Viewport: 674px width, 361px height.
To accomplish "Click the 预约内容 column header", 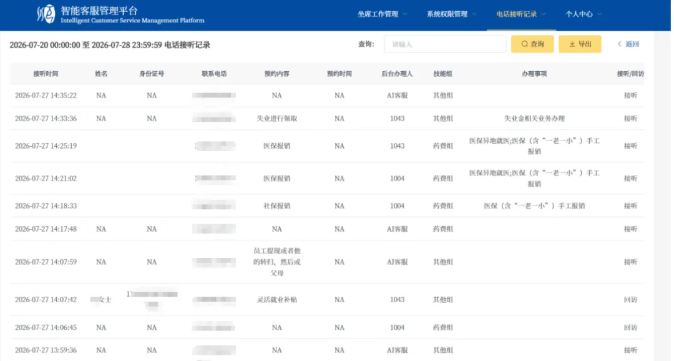I will [277, 74].
